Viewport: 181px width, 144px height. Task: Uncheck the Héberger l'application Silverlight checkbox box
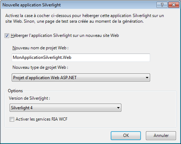point(7,35)
